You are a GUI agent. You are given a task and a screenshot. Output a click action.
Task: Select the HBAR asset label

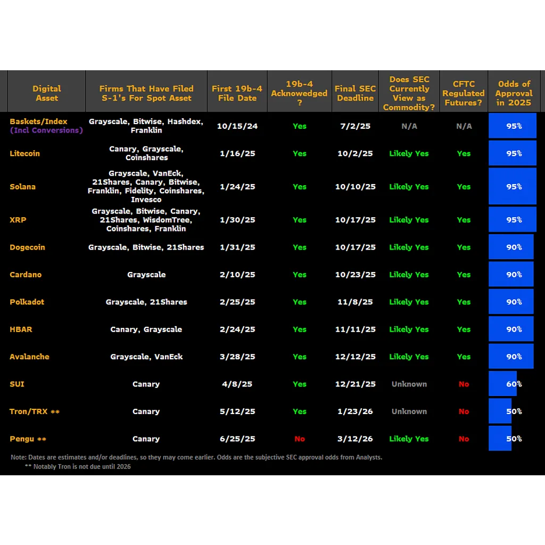pyautogui.click(x=21, y=329)
